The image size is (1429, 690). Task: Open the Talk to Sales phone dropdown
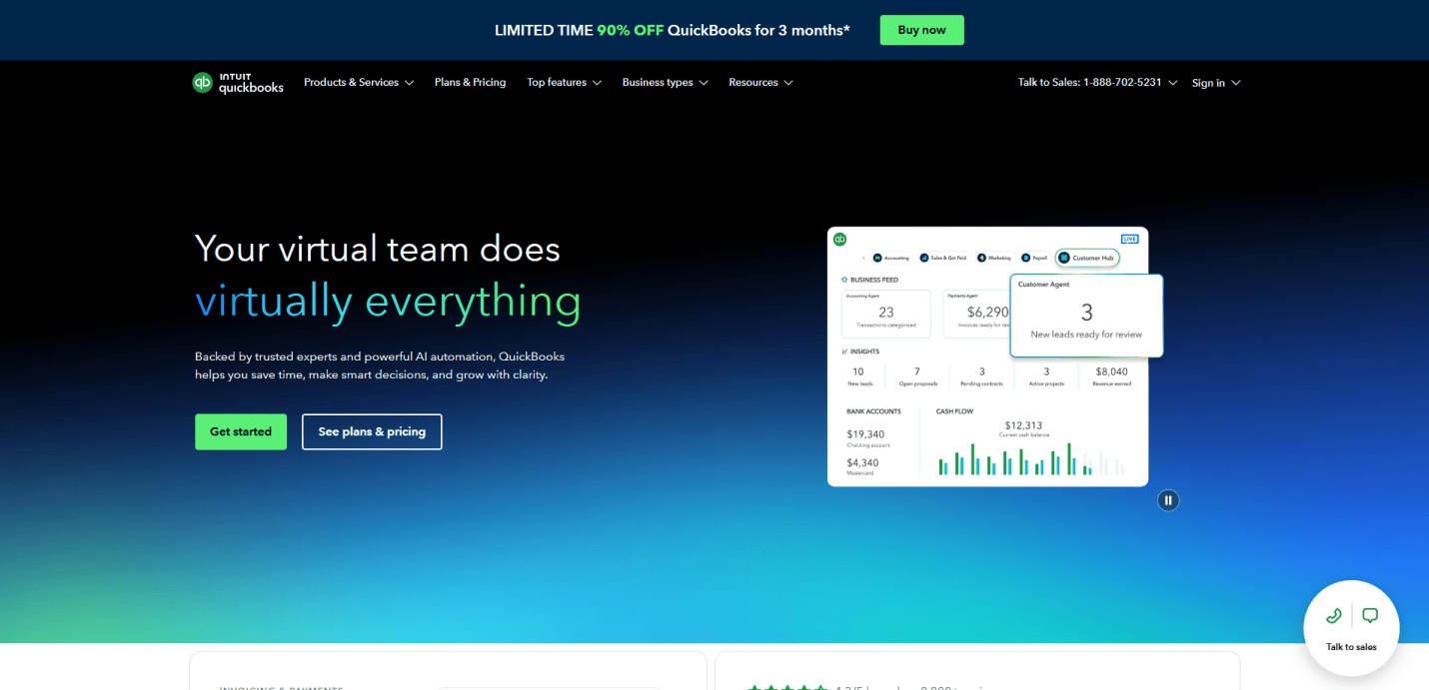(x=1097, y=83)
